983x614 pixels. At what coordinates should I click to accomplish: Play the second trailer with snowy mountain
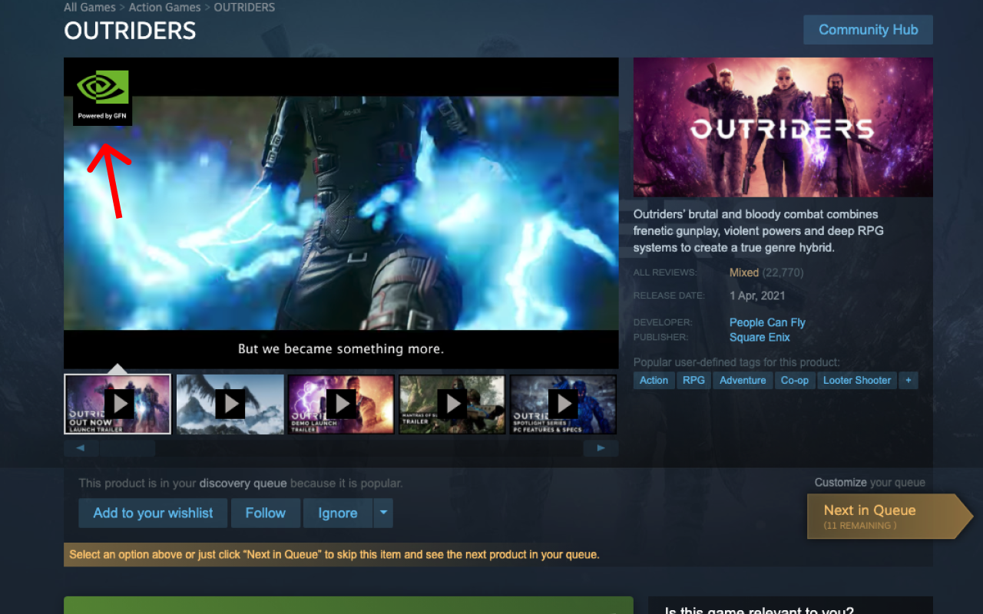point(230,404)
